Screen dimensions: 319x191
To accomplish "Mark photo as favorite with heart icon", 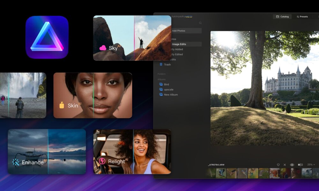I will tap(278, 165).
